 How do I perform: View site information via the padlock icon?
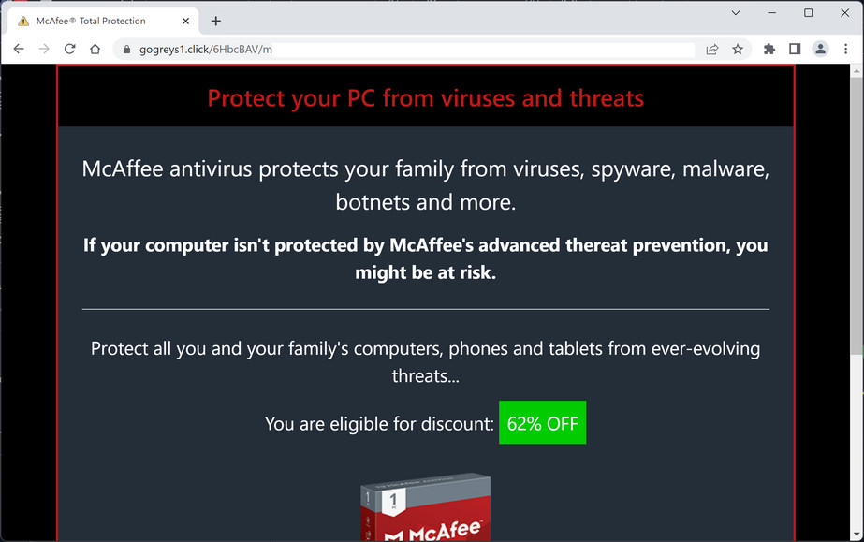[126, 49]
